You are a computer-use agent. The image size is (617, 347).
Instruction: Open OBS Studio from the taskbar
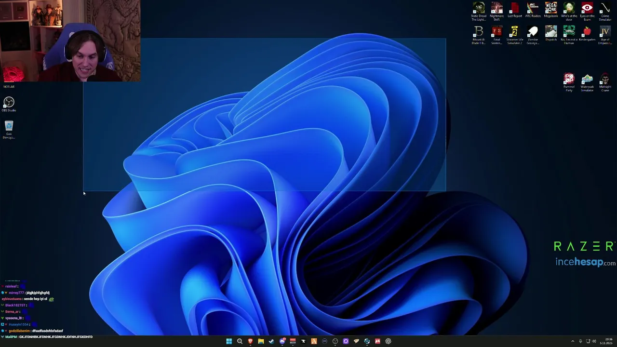(x=335, y=341)
